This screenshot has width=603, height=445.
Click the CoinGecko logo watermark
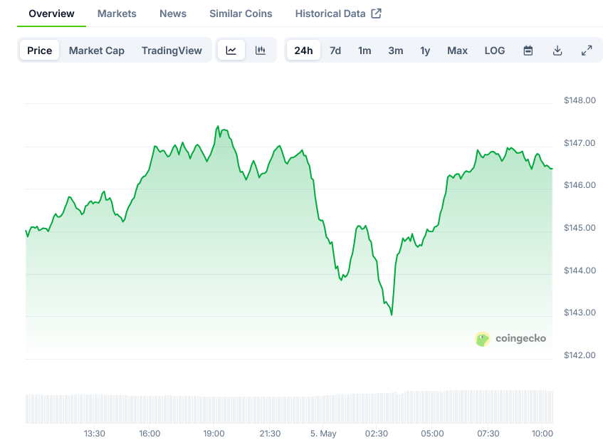510,338
